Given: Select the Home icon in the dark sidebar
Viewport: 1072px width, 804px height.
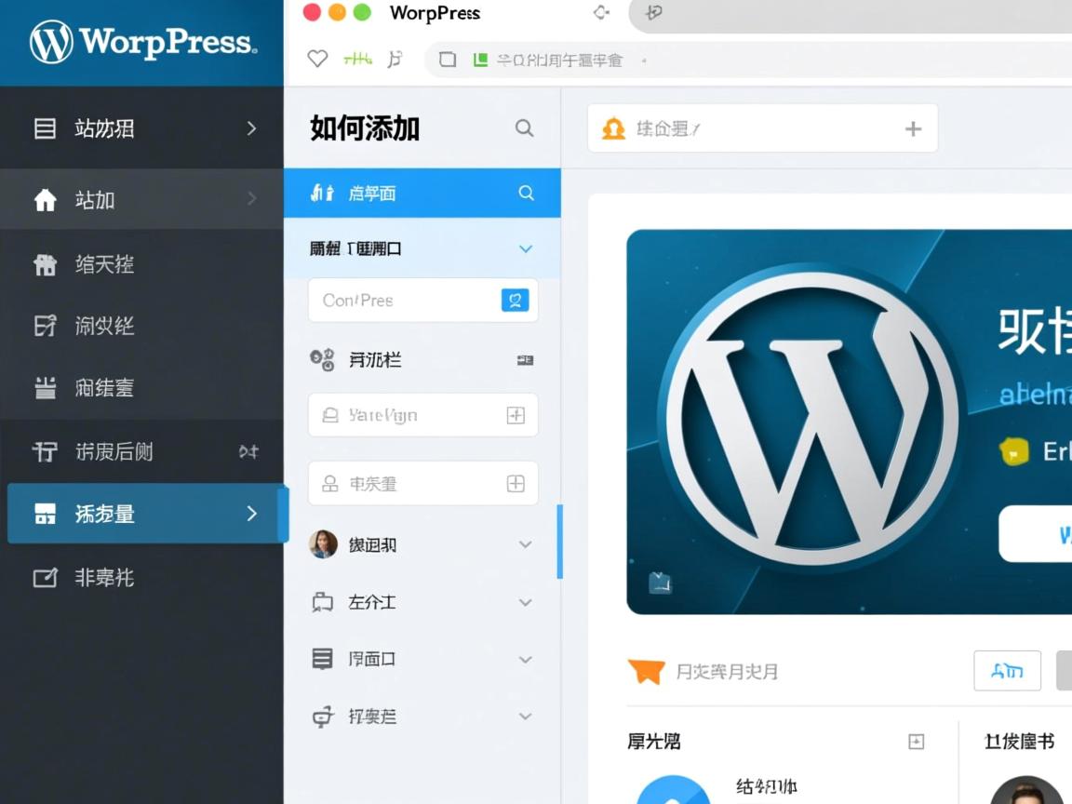Looking at the screenshot, I should click(45, 198).
